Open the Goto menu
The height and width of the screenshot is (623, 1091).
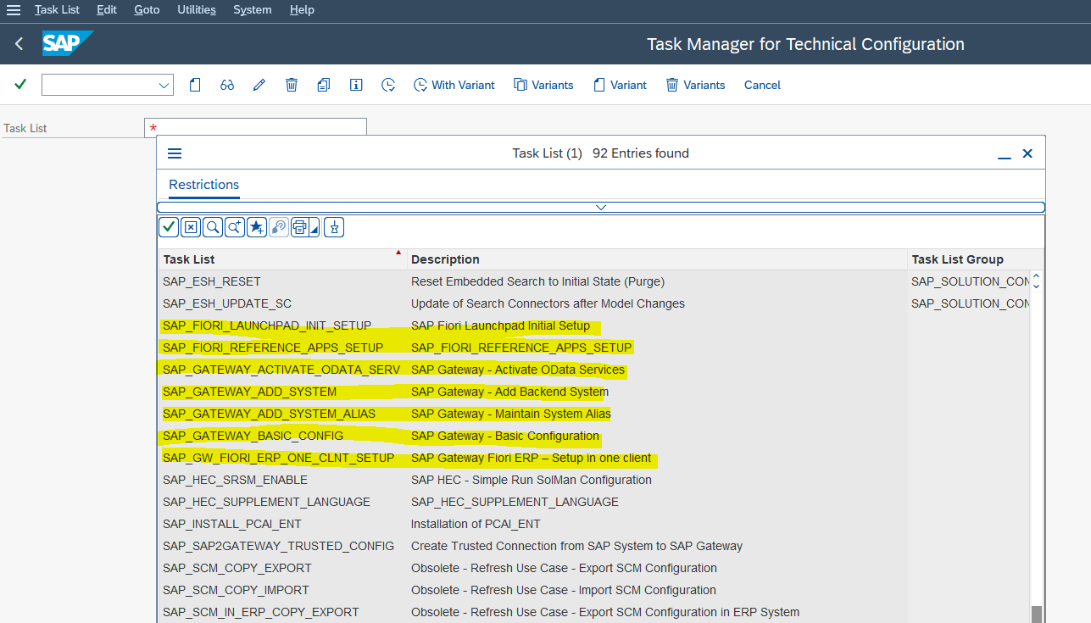tap(147, 10)
